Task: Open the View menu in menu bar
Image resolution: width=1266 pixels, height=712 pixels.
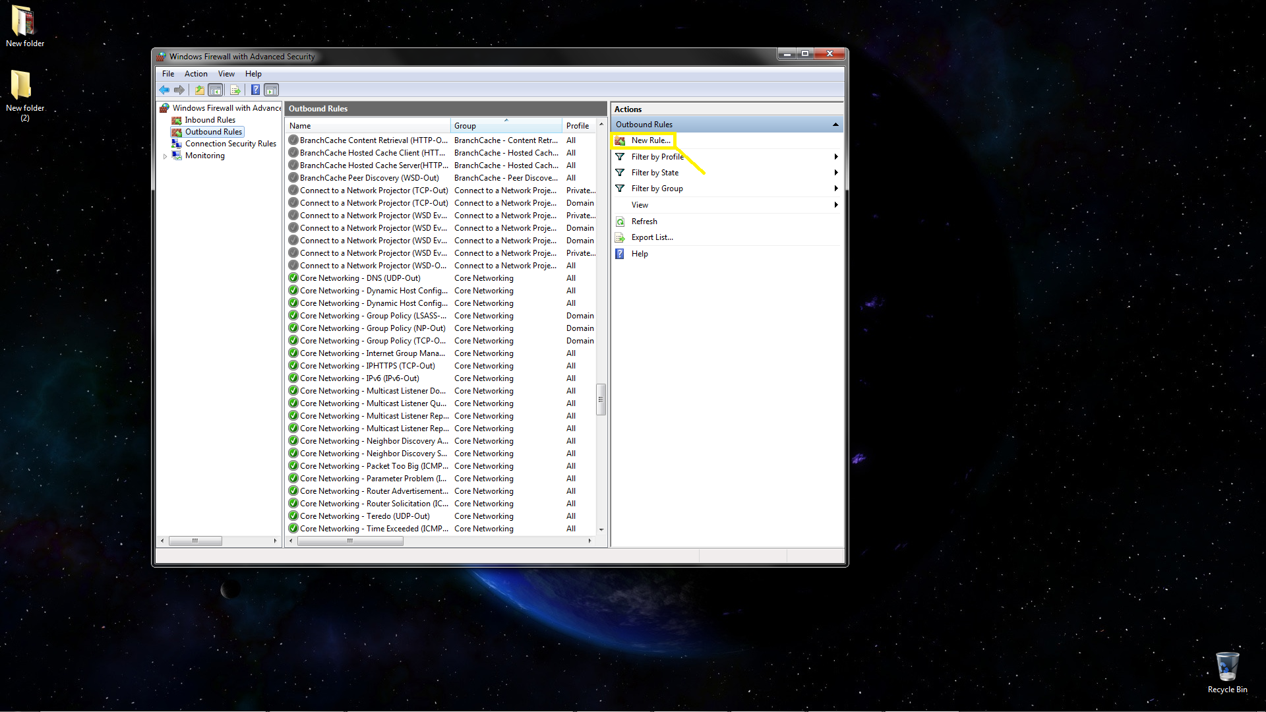Action: click(x=226, y=74)
